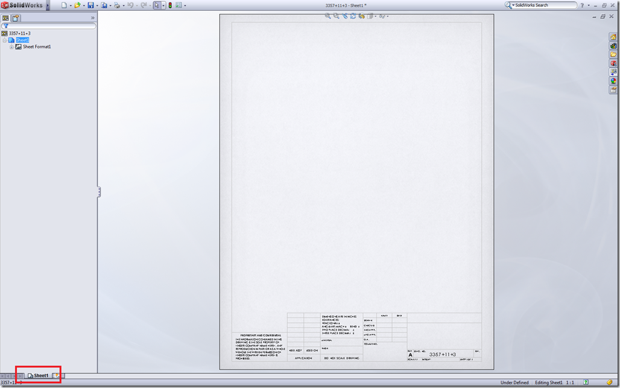Switch to FeatureManager design tree tab
Screen dimensions: 620x388
point(5,17)
